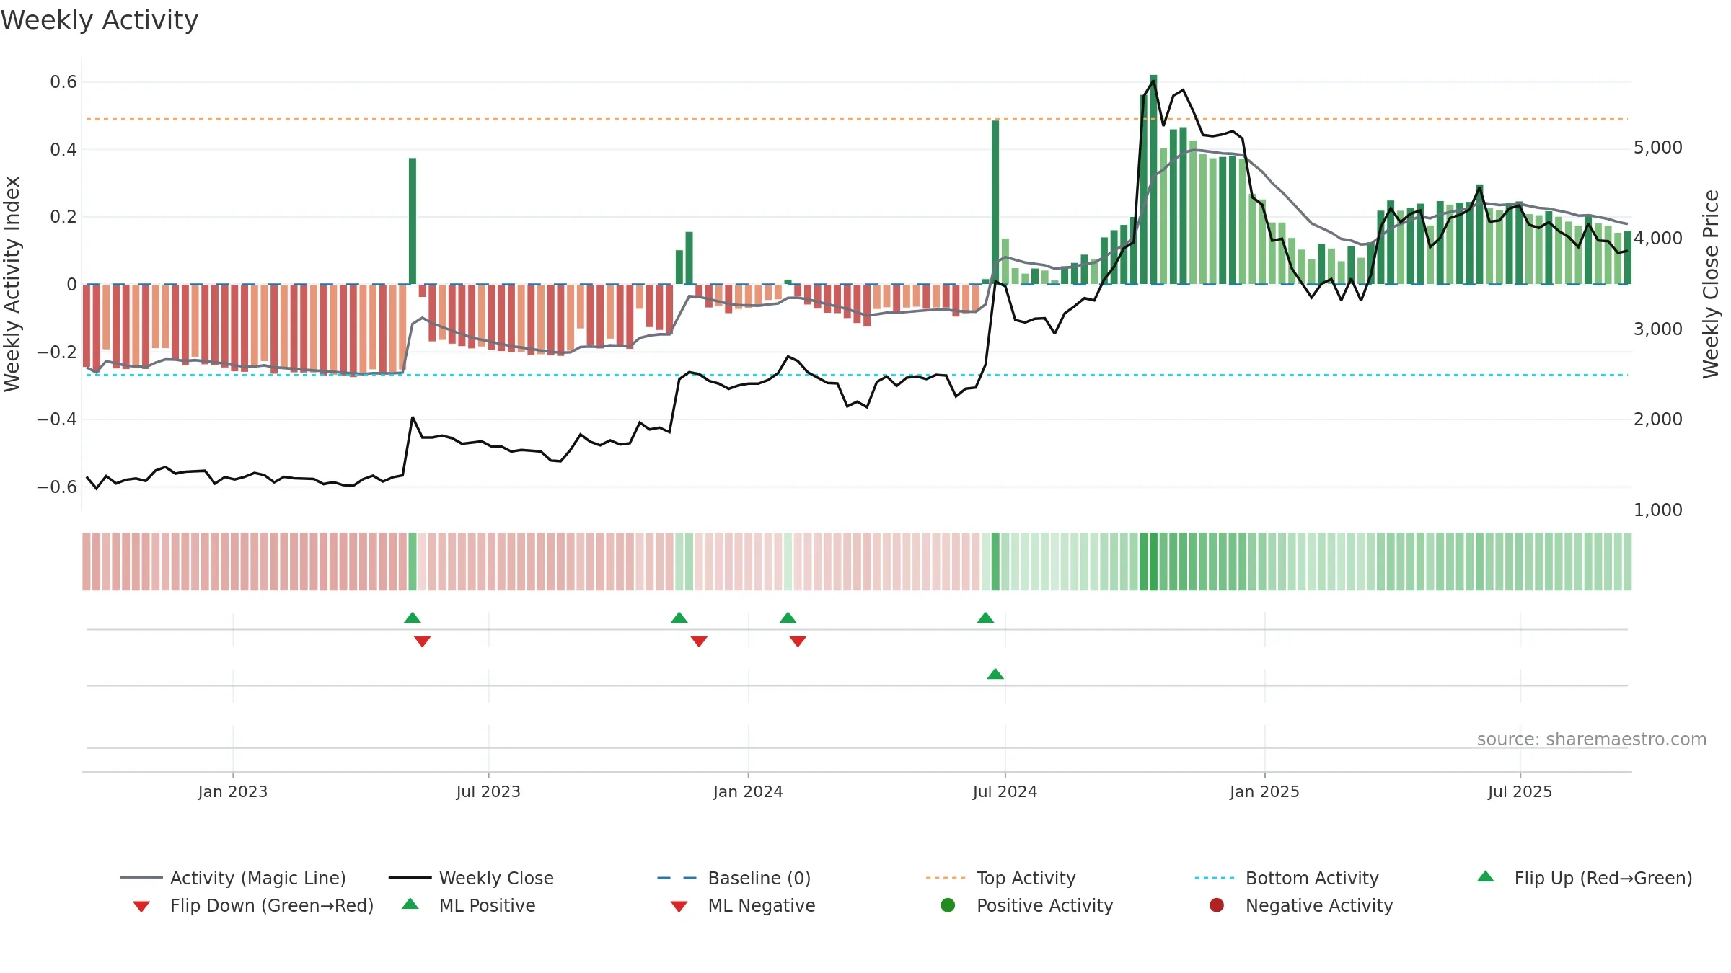
Task: Click the Positive Activity green circle icon
Action: (948, 905)
